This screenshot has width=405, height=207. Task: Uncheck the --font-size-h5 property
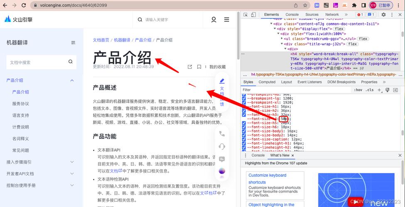point(244,123)
